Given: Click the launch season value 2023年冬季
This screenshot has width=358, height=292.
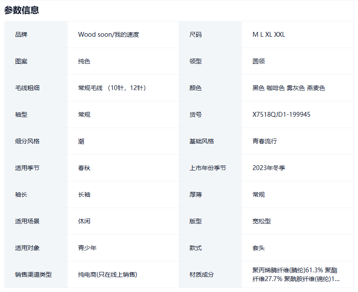Looking at the screenshot, I should click(268, 168).
